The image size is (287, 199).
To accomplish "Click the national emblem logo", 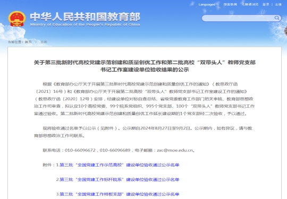I will tap(17, 19).
